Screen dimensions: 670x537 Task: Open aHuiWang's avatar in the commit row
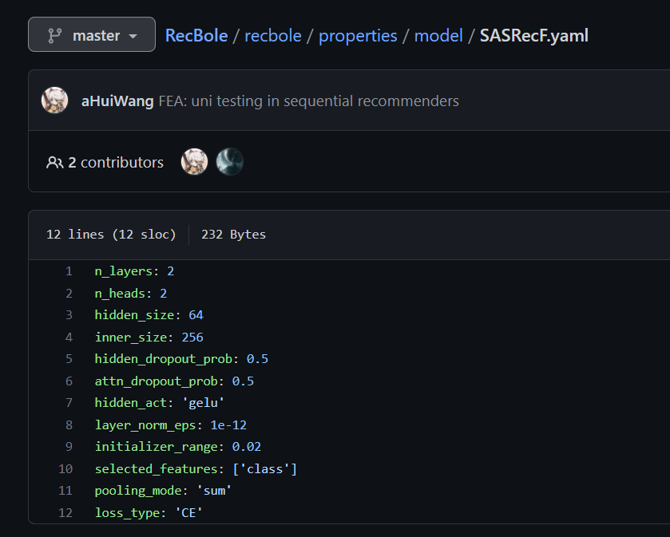[54, 101]
